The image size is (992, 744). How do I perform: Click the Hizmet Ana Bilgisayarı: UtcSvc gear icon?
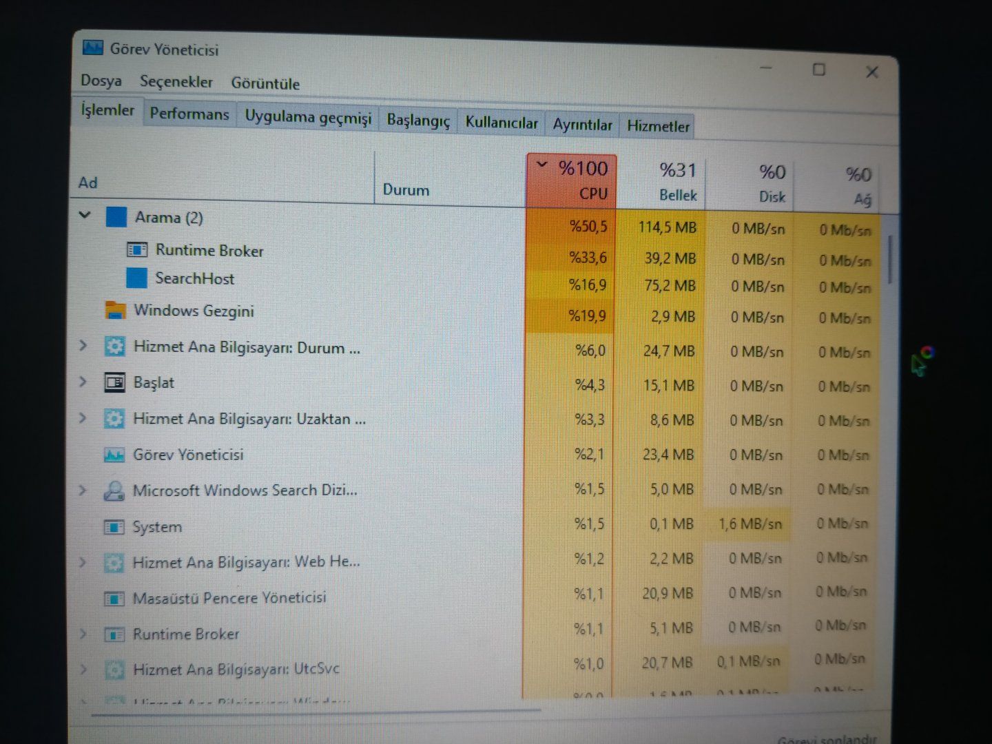pyautogui.click(x=113, y=669)
